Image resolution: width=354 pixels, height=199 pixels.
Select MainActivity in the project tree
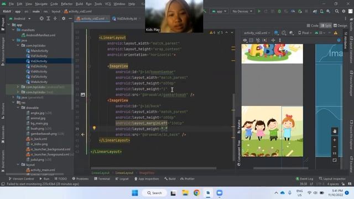(39, 51)
